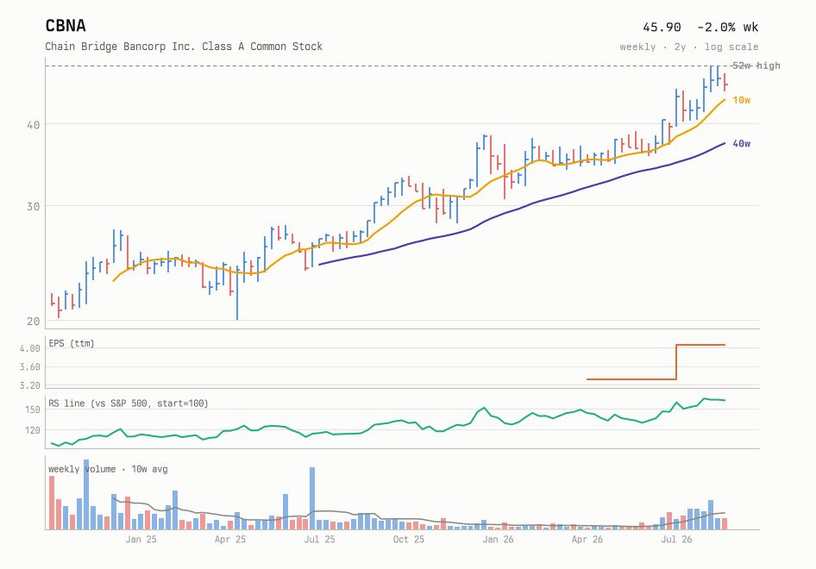
Task: Select the company name 'Chain Bridge Bancorp Inc. Class A Common Stock'
Action: [x=184, y=47]
